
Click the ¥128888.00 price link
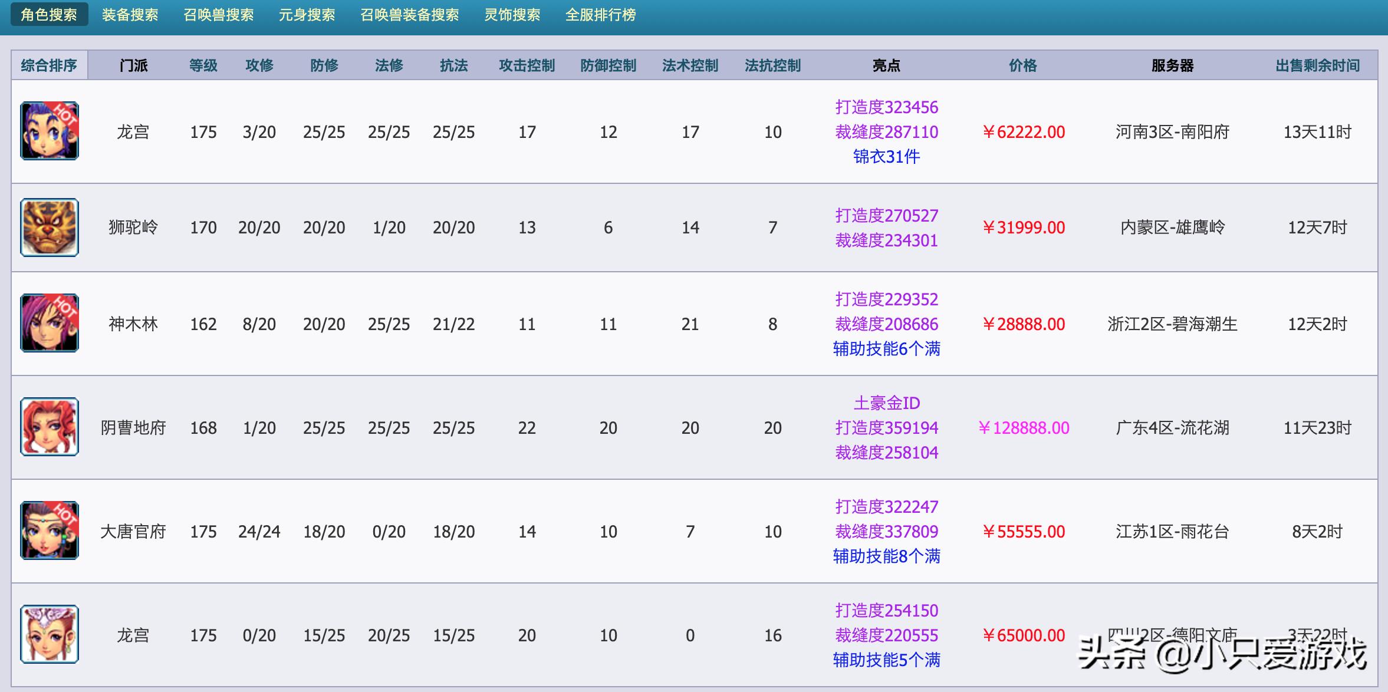[x=1024, y=428]
